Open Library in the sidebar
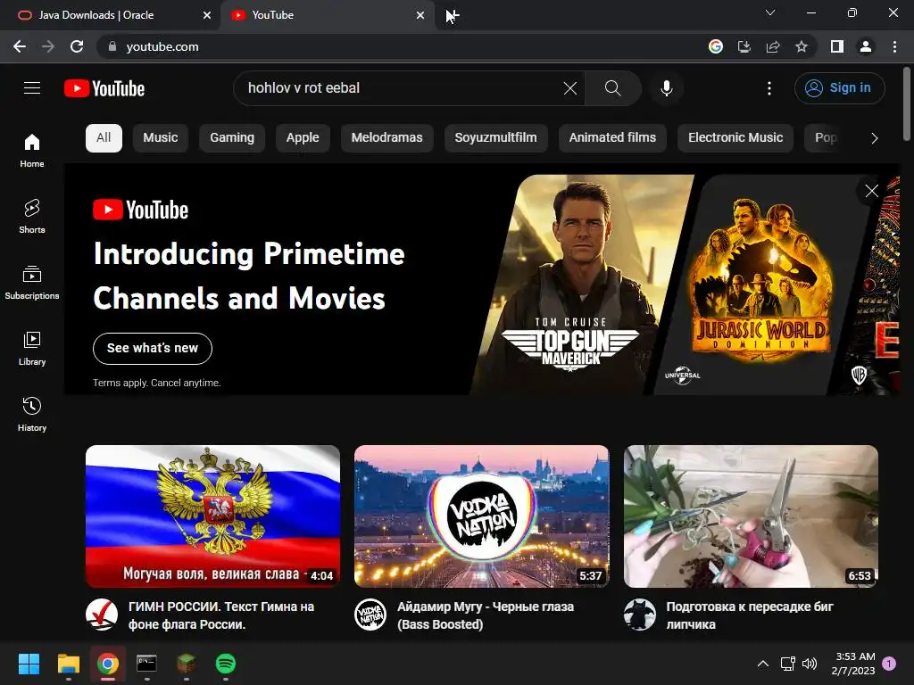Screen dimensions: 914x685 pyautogui.click(x=32, y=349)
